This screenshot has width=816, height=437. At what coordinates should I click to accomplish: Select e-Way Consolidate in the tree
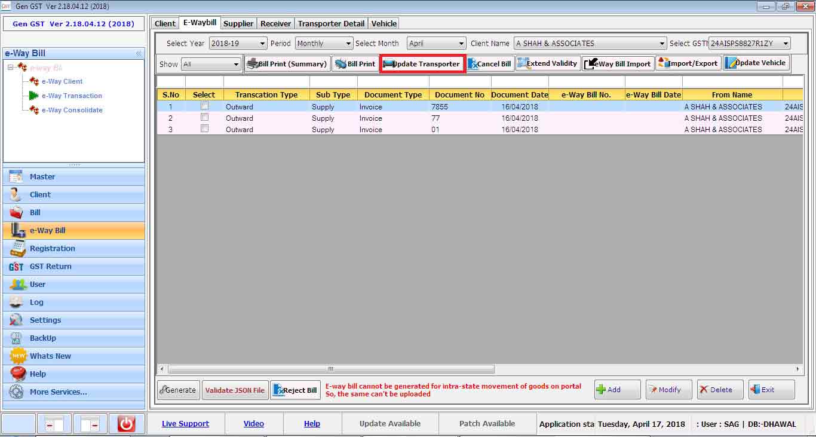pos(72,110)
